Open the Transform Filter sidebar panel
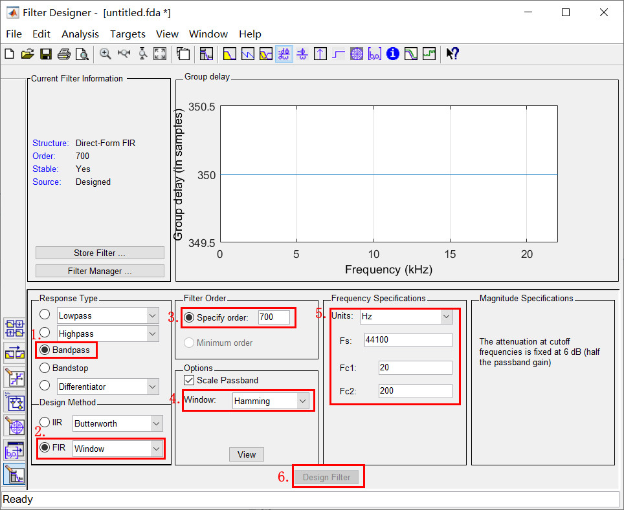The height and width of the screenshot is (510, 624). tap(15, 353)
